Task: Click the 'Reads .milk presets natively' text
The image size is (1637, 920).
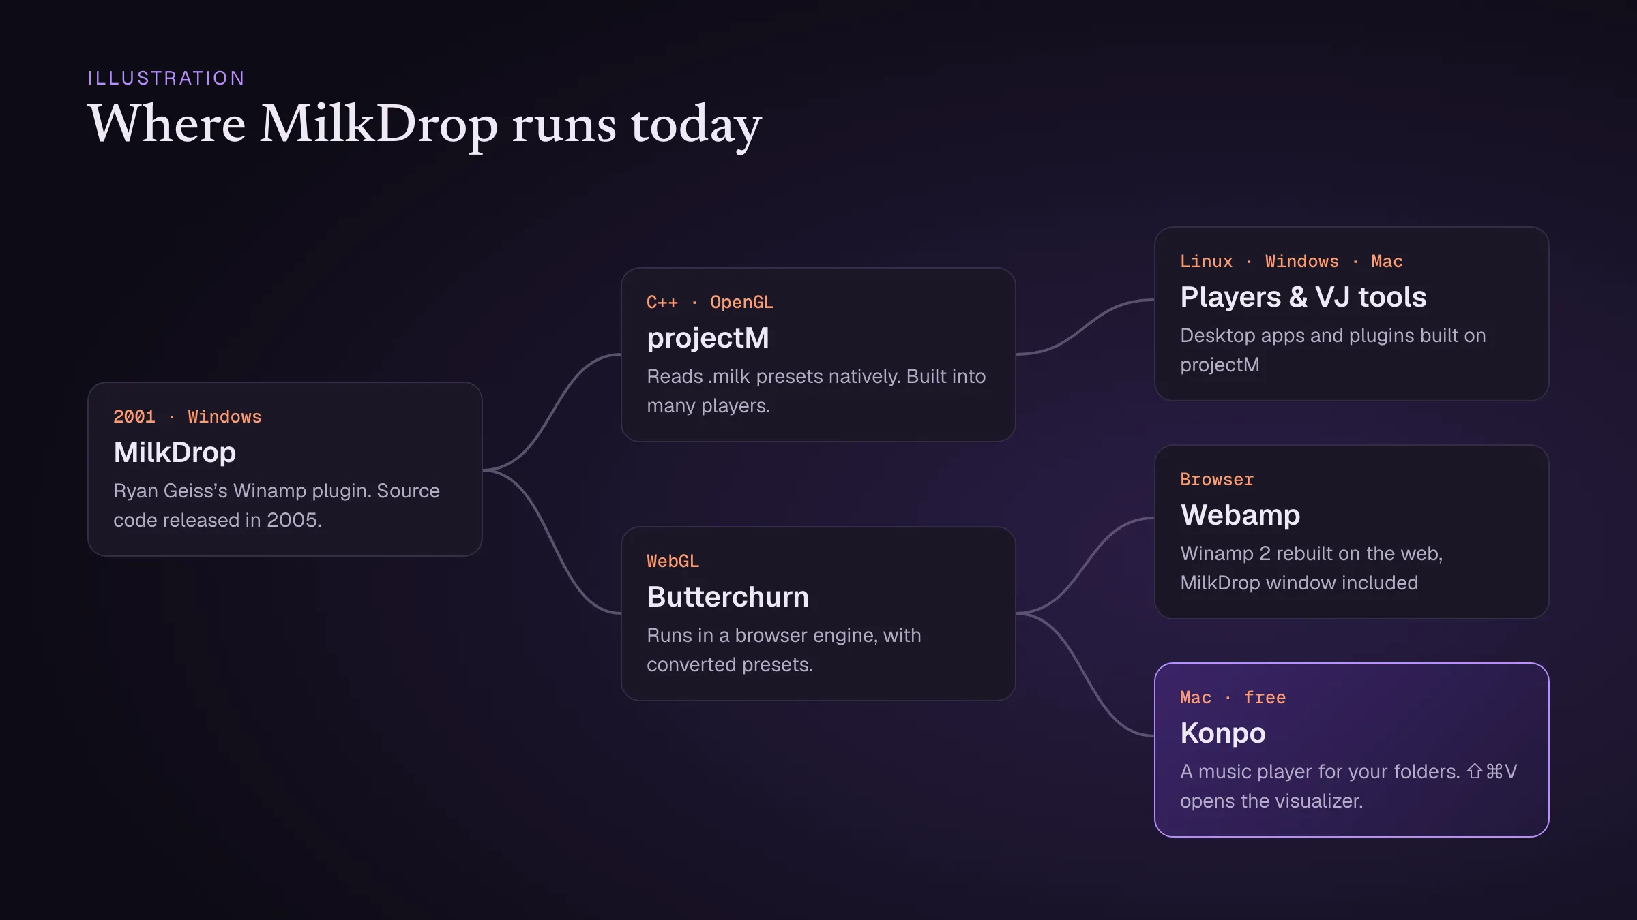Action: (816, 390)
